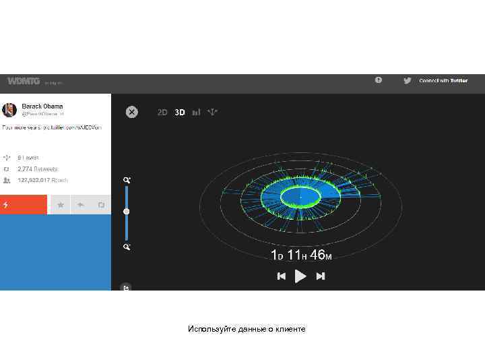Viewport: 485px width, 364px height.
Task: Reply to tweet with arrow icon
Action: point(81,205)
